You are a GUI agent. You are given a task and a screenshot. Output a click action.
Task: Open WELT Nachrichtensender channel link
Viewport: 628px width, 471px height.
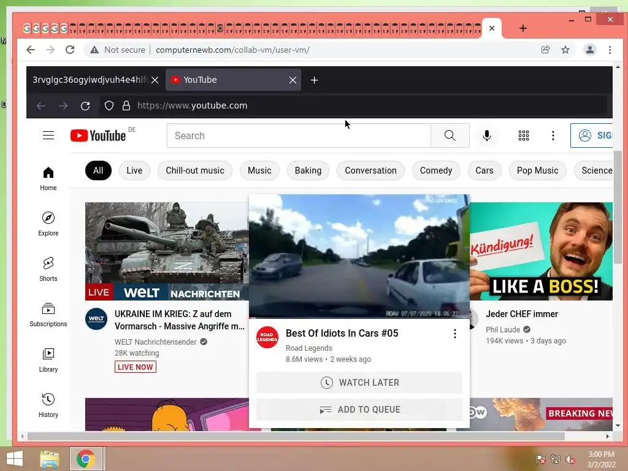click(155, 342)
